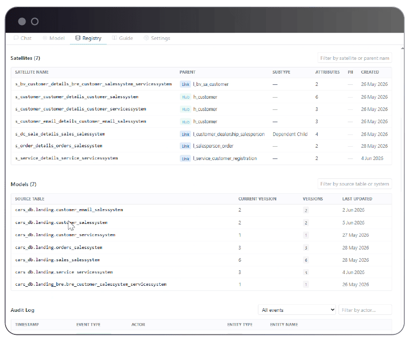Click versions badge 6 for sales_salessystem

306,260
